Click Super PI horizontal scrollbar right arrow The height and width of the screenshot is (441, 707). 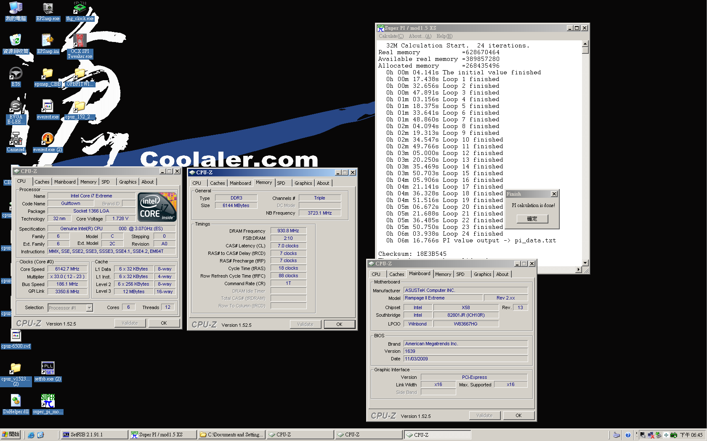coord(579,269)
